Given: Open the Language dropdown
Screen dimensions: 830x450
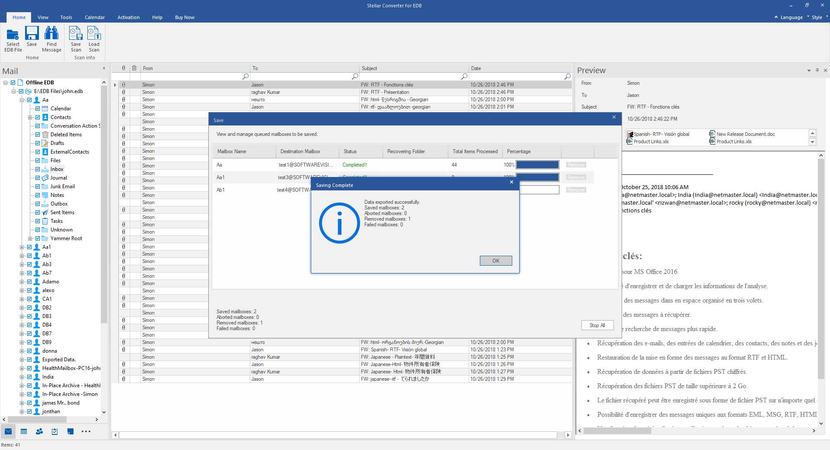Looking at the screenshot, I should [x=791, y=17].
